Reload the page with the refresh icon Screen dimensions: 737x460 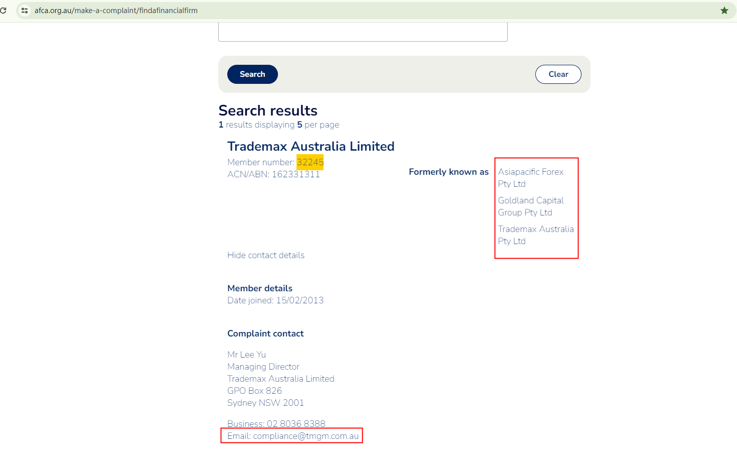coord(3,10)
